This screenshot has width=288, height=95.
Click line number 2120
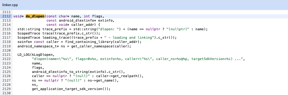pyautogui.click(x=6, y=50)
